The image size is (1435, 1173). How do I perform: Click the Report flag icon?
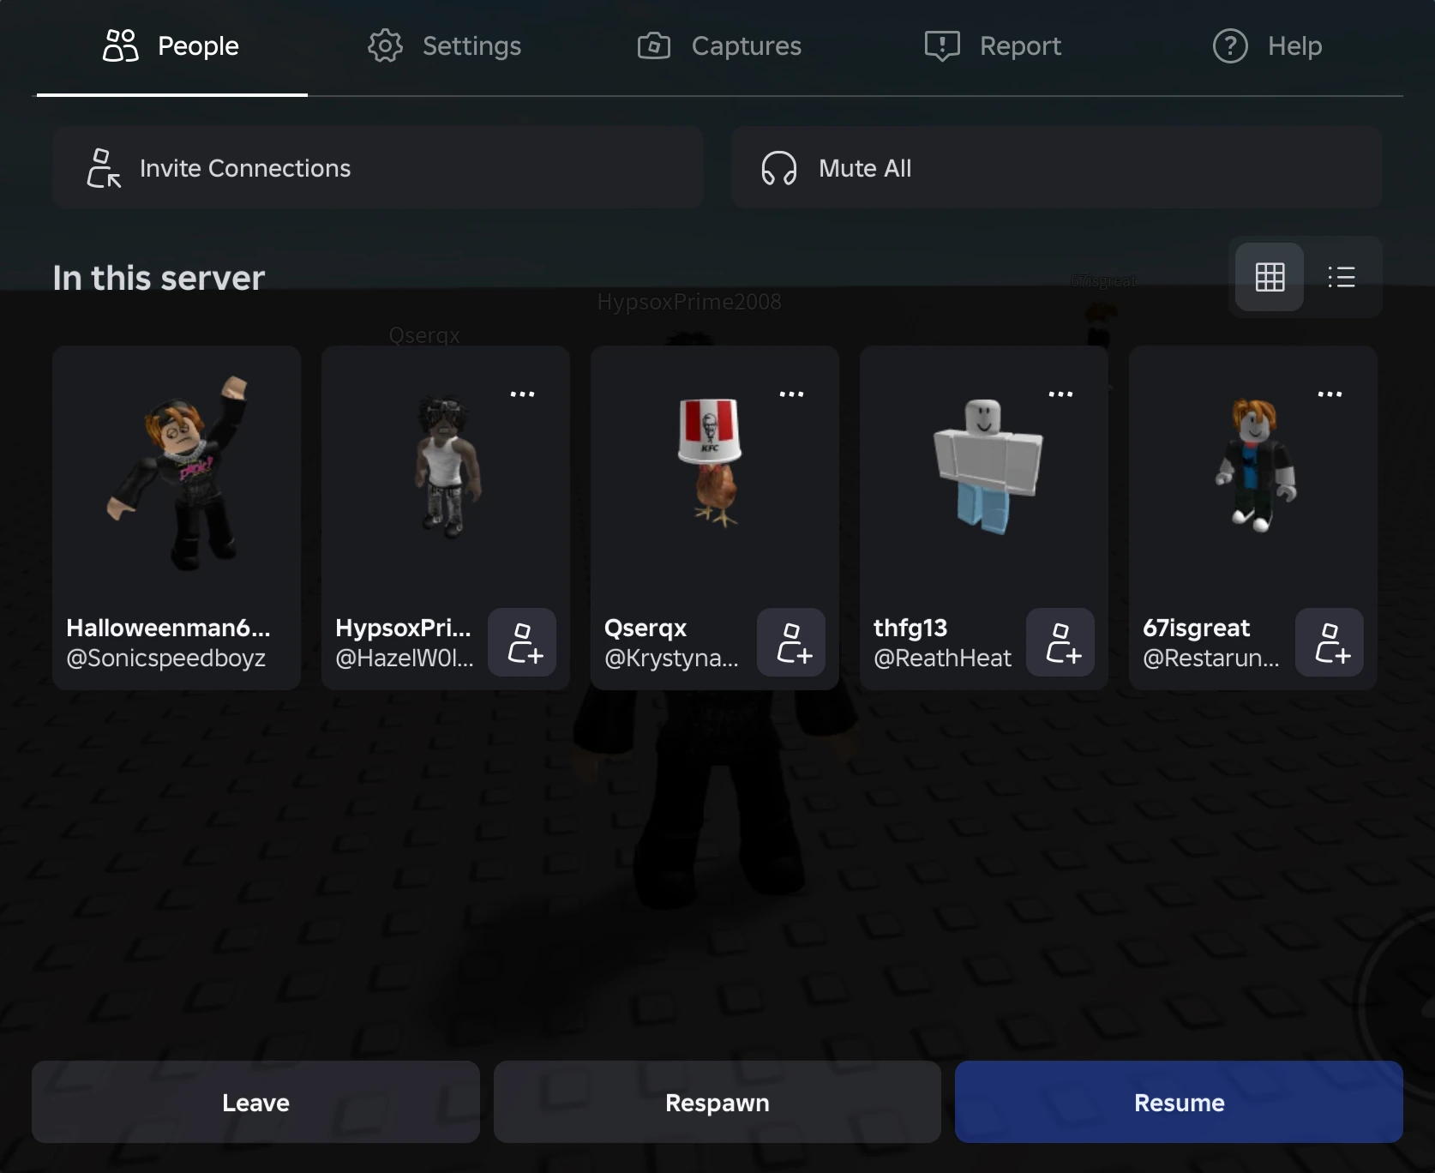click(x=941, y=45)
